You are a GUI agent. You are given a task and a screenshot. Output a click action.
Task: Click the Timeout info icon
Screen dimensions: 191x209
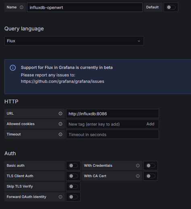tap(60, 134)
